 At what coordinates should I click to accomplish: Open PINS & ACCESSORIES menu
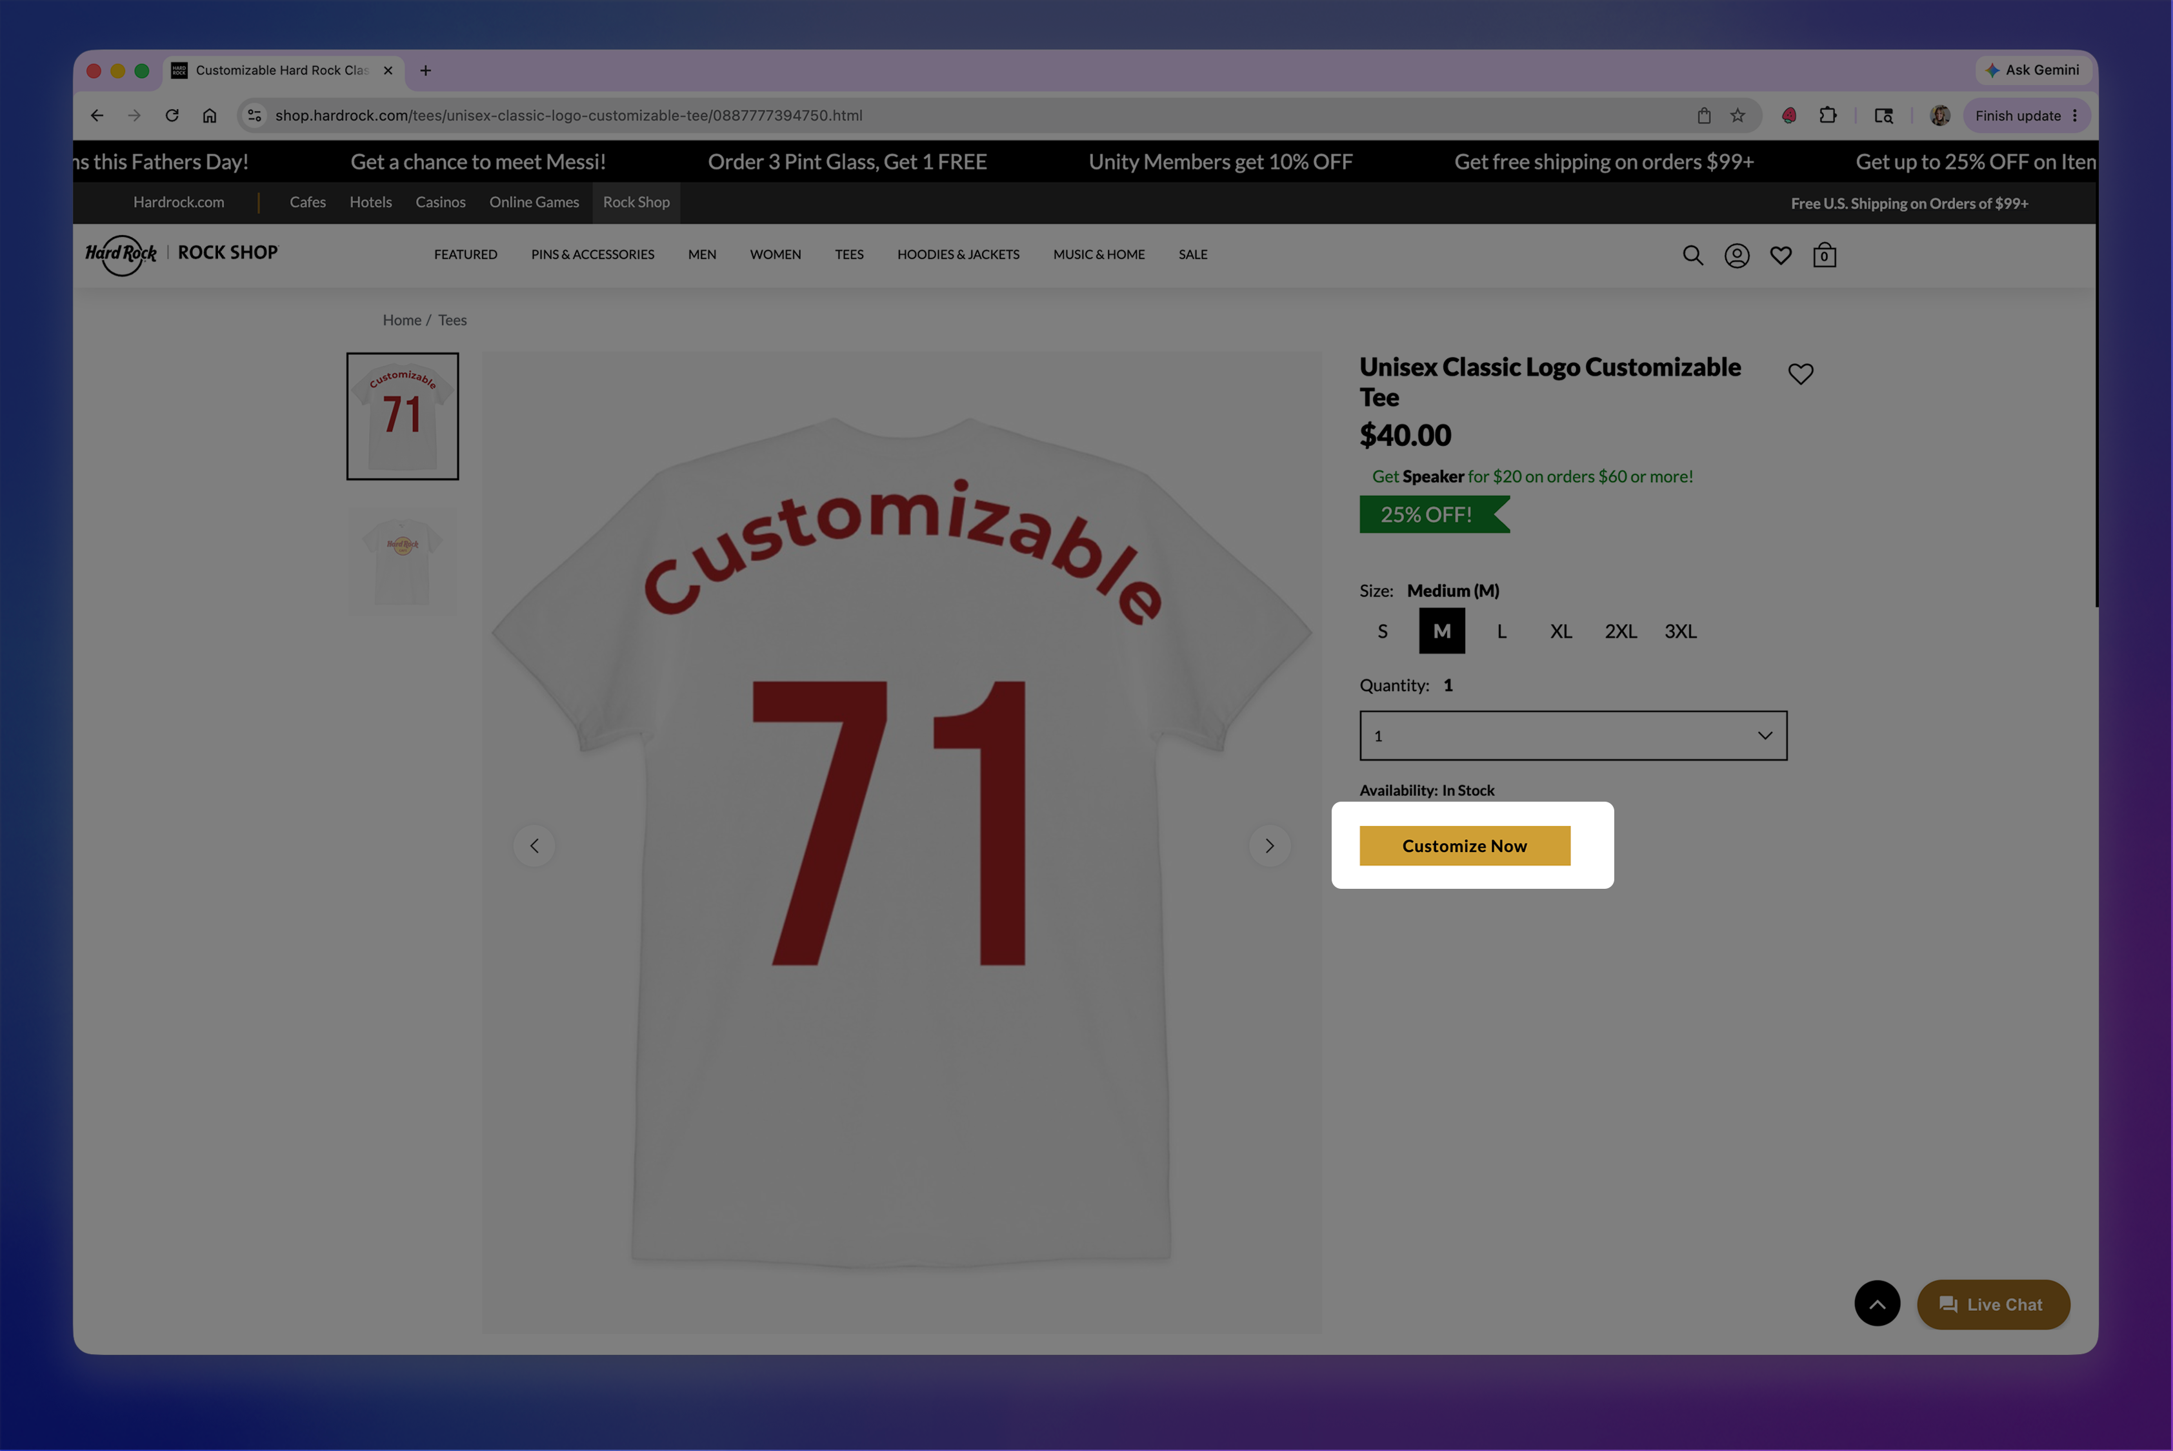point(592,254)
